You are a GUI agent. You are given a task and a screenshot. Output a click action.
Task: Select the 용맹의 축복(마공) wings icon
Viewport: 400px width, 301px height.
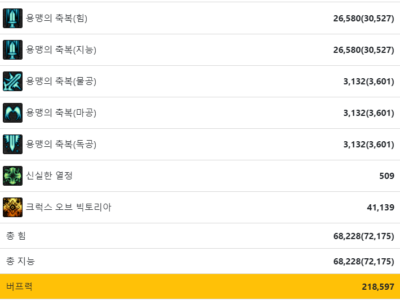(x=13, y=113)
